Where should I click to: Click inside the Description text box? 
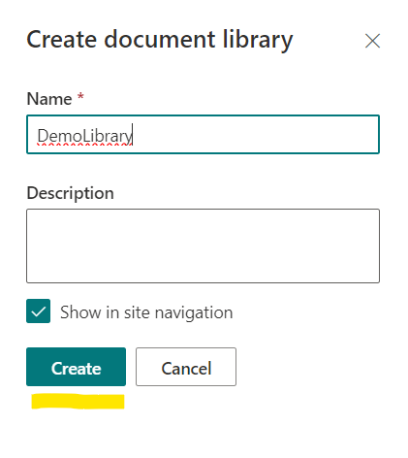203,245
